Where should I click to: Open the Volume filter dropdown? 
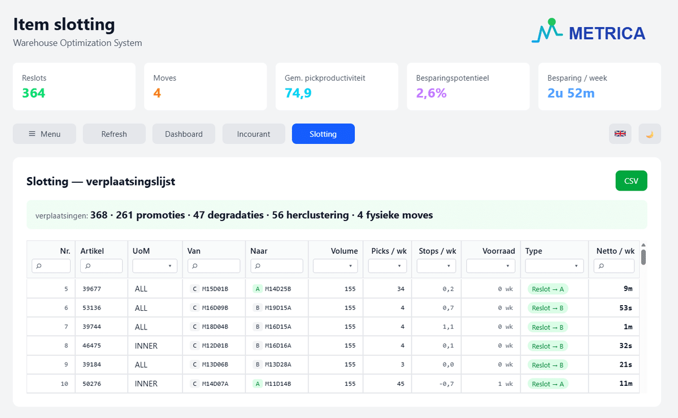tap(336, 266)
